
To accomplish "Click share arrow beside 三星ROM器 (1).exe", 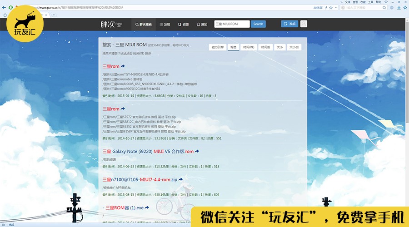I will coord(147,207).
